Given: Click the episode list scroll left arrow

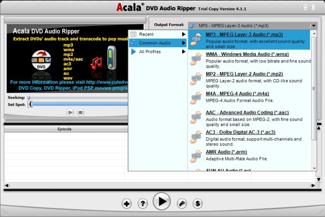Looking at the screenshot, I should [x=7, y=185].
